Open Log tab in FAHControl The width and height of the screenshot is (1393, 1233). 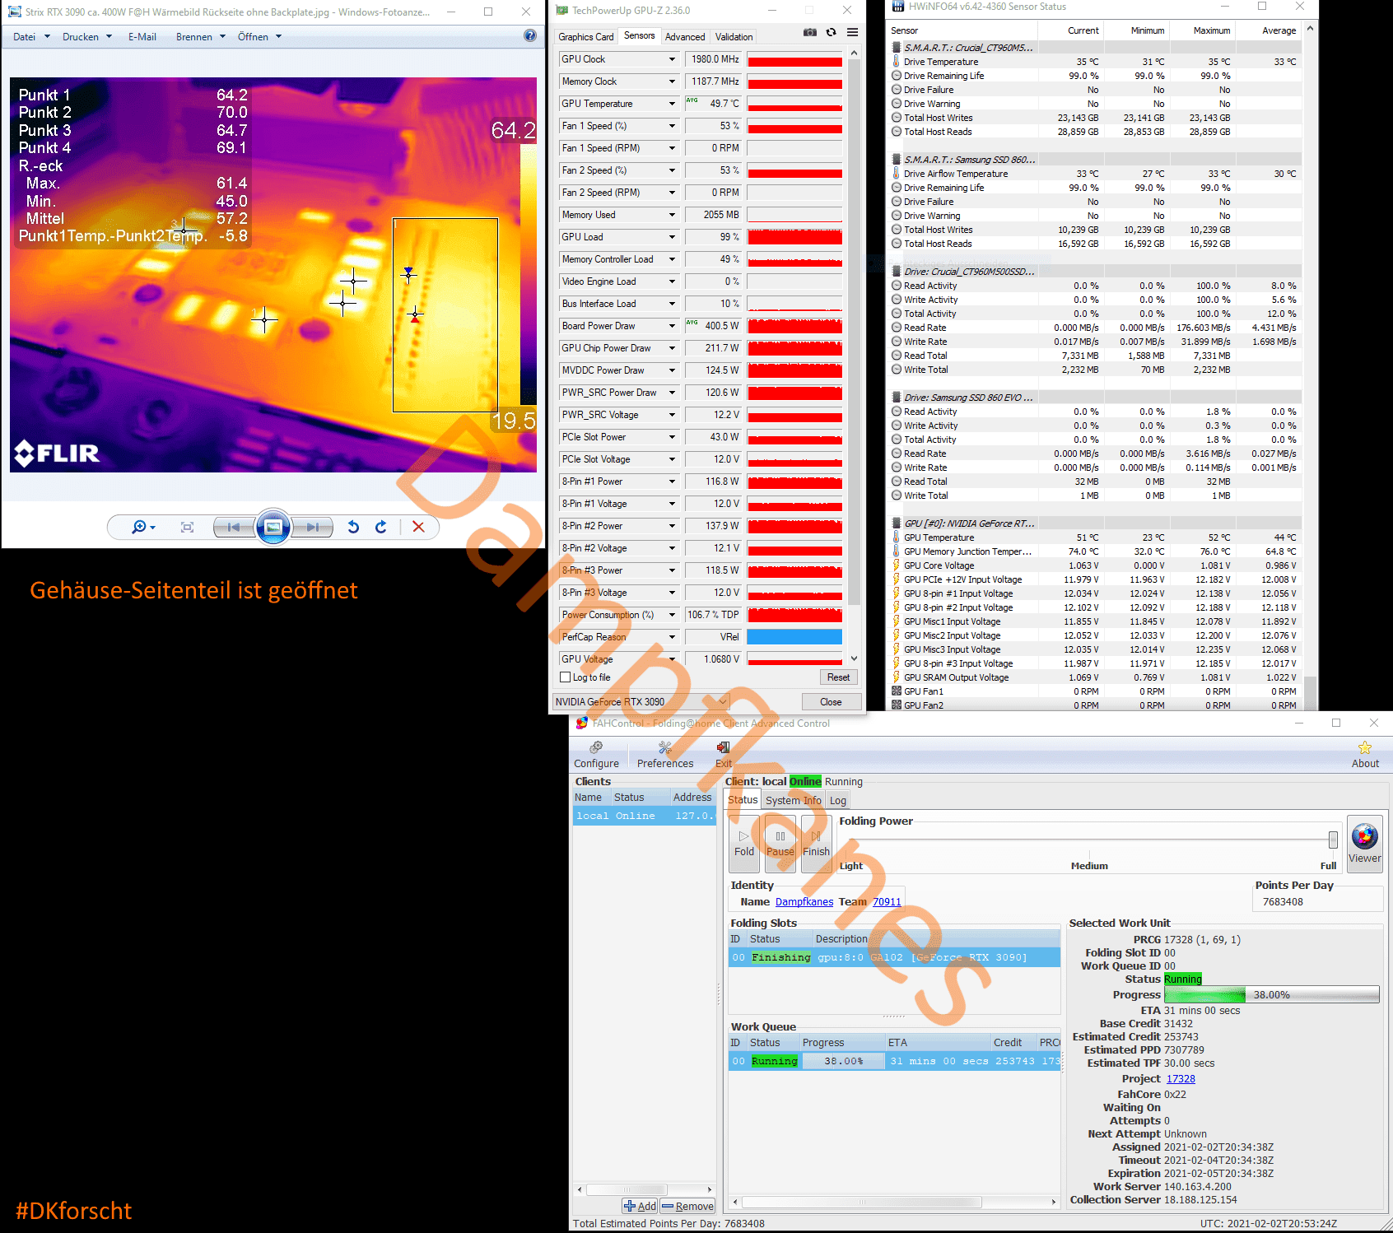pyautogui.click(x=838, y=800)
